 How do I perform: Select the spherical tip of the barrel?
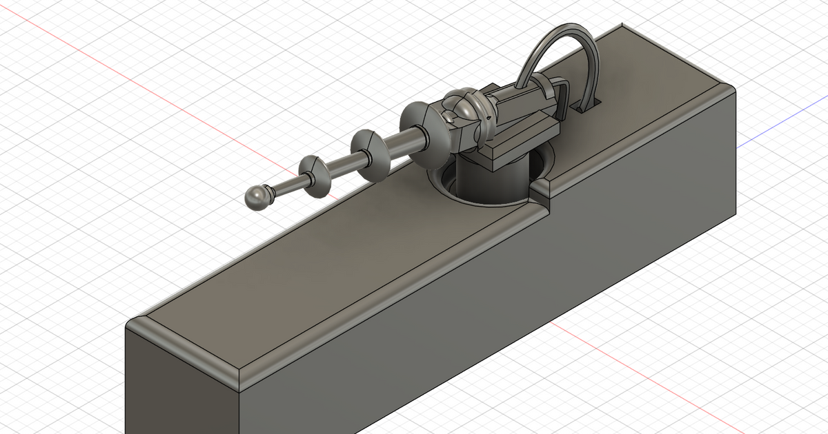point(258,198)
